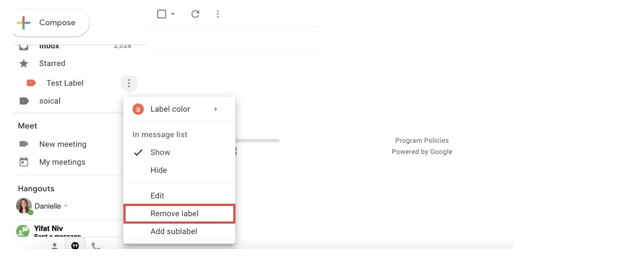
Task: Tick the select all messages checkbox
Action: tap(161, 14)
